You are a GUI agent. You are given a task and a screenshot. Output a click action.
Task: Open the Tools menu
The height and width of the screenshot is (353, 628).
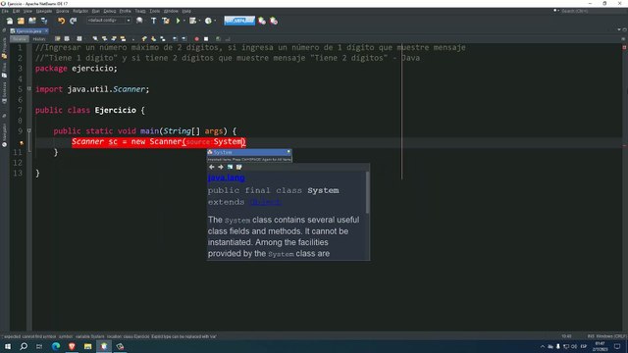coord(155,11)
